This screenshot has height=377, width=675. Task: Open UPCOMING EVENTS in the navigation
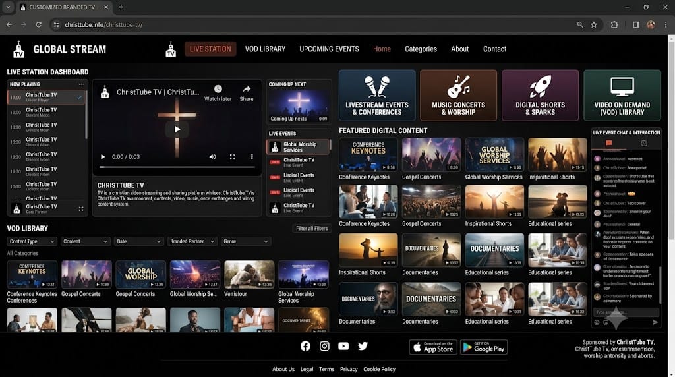pos(329,49)
